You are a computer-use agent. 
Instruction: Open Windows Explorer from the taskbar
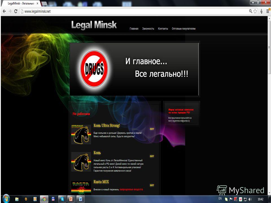tap(17, 199)
